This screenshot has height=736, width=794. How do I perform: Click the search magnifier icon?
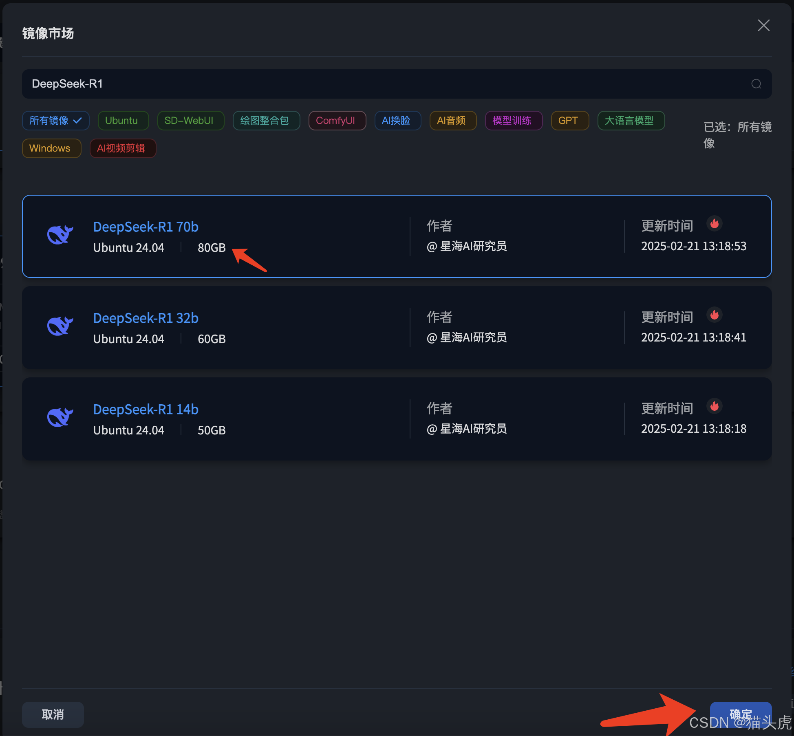click(756, 84)
